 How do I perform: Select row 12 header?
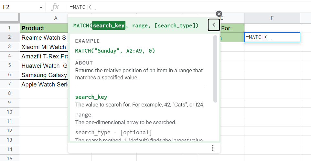9,131
